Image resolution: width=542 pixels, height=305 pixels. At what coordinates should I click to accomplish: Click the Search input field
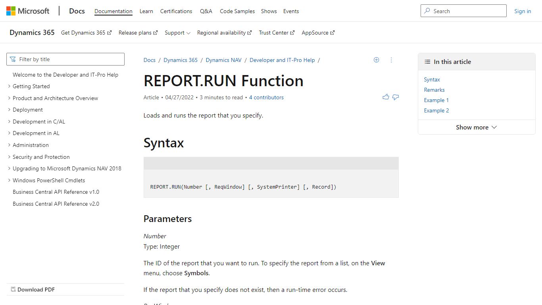[x=463, y=11]
